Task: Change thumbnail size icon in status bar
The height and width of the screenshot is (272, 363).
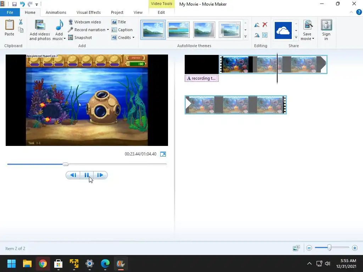Action: tap(296, 248)
